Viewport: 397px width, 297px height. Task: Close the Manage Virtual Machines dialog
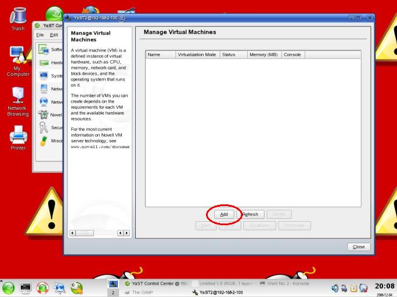tap(359, 247)
